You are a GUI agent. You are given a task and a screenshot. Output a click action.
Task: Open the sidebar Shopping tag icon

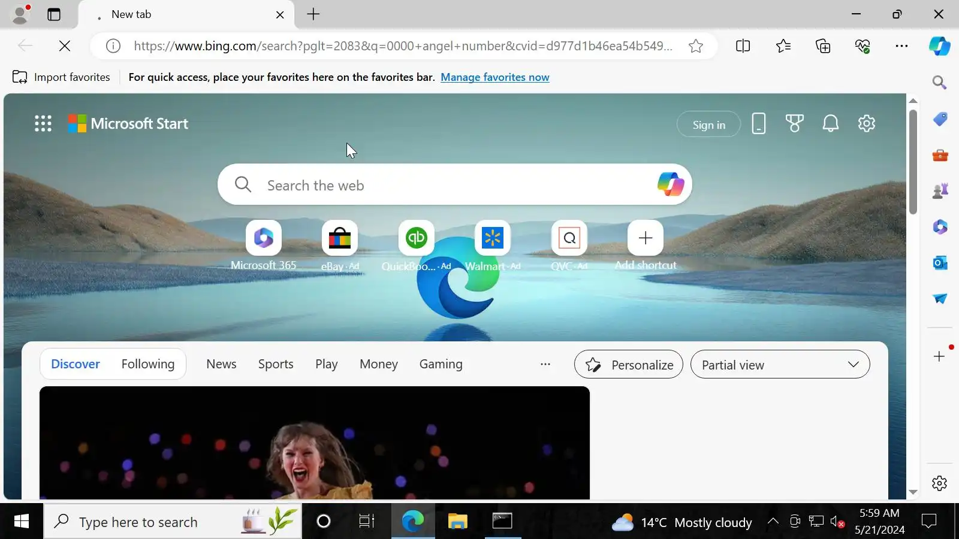pos(940,119)
